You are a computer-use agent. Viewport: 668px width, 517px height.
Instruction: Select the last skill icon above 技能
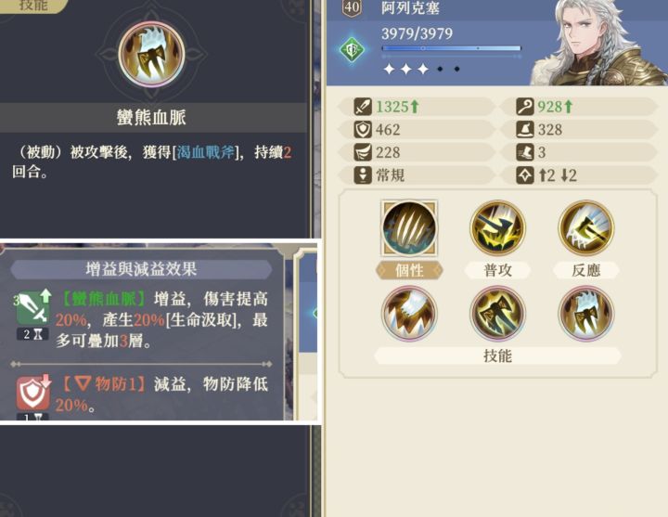(x=586, y=314)
